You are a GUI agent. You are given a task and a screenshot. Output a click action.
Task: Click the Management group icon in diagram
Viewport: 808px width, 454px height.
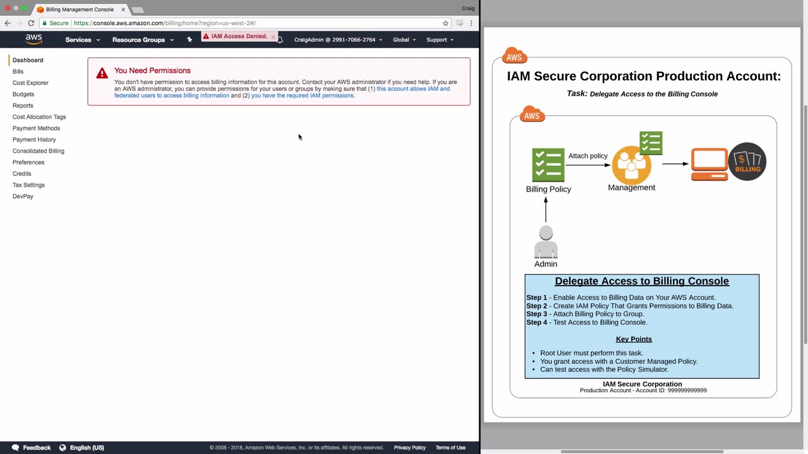pyautogui.click(x=631, y=165)
